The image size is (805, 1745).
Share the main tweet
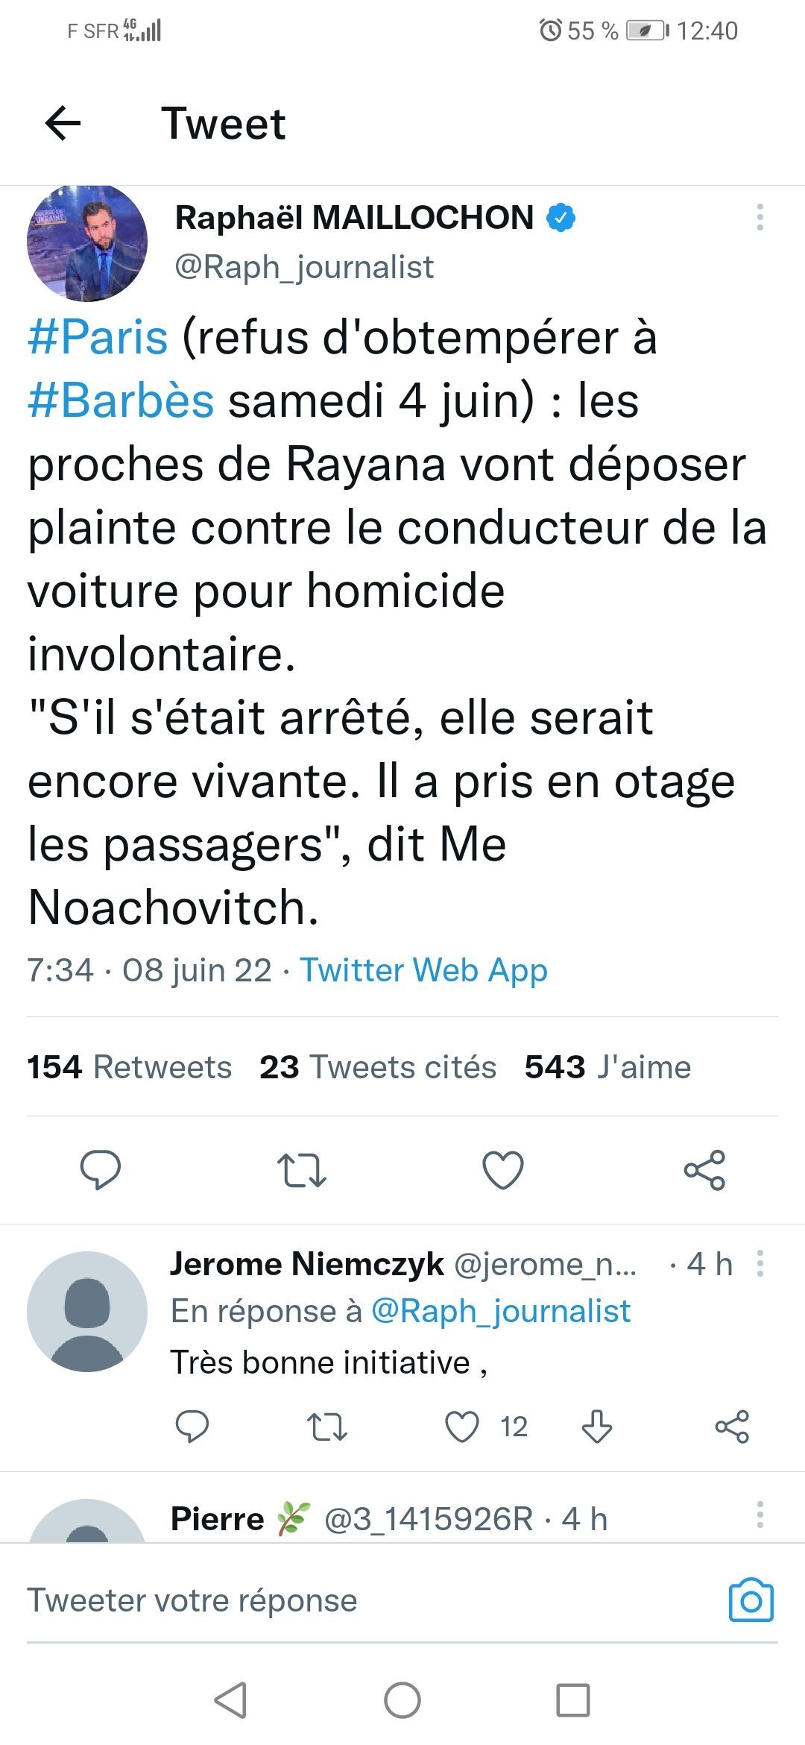(x=704, y=1169)
